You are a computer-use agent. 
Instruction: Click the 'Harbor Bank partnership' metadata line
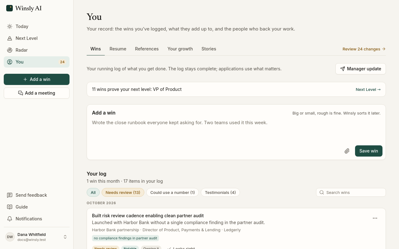[x=166, y=230]
